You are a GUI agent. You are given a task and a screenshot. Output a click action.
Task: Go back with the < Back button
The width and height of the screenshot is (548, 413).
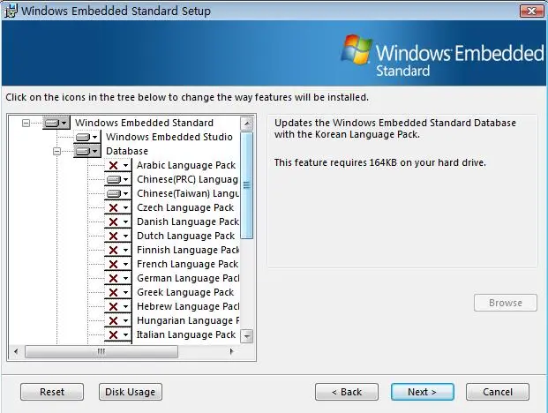click(347, 392)
